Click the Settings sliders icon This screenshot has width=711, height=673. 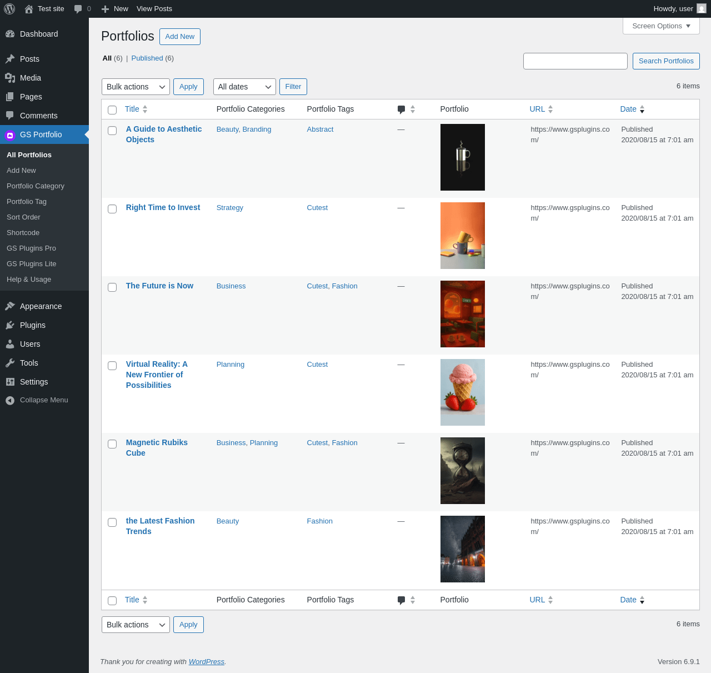[10, 382]
